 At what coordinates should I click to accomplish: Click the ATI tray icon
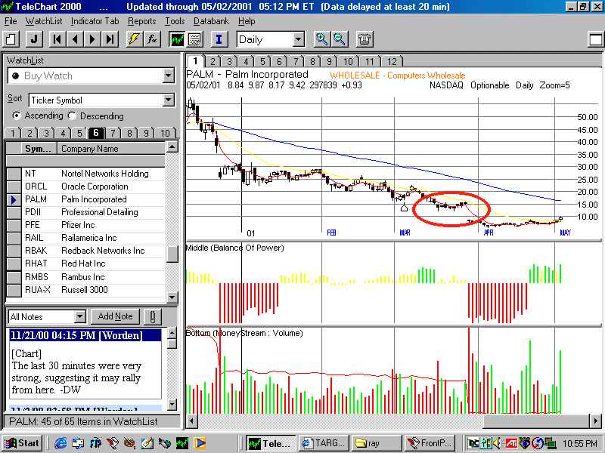coord(512,444)
